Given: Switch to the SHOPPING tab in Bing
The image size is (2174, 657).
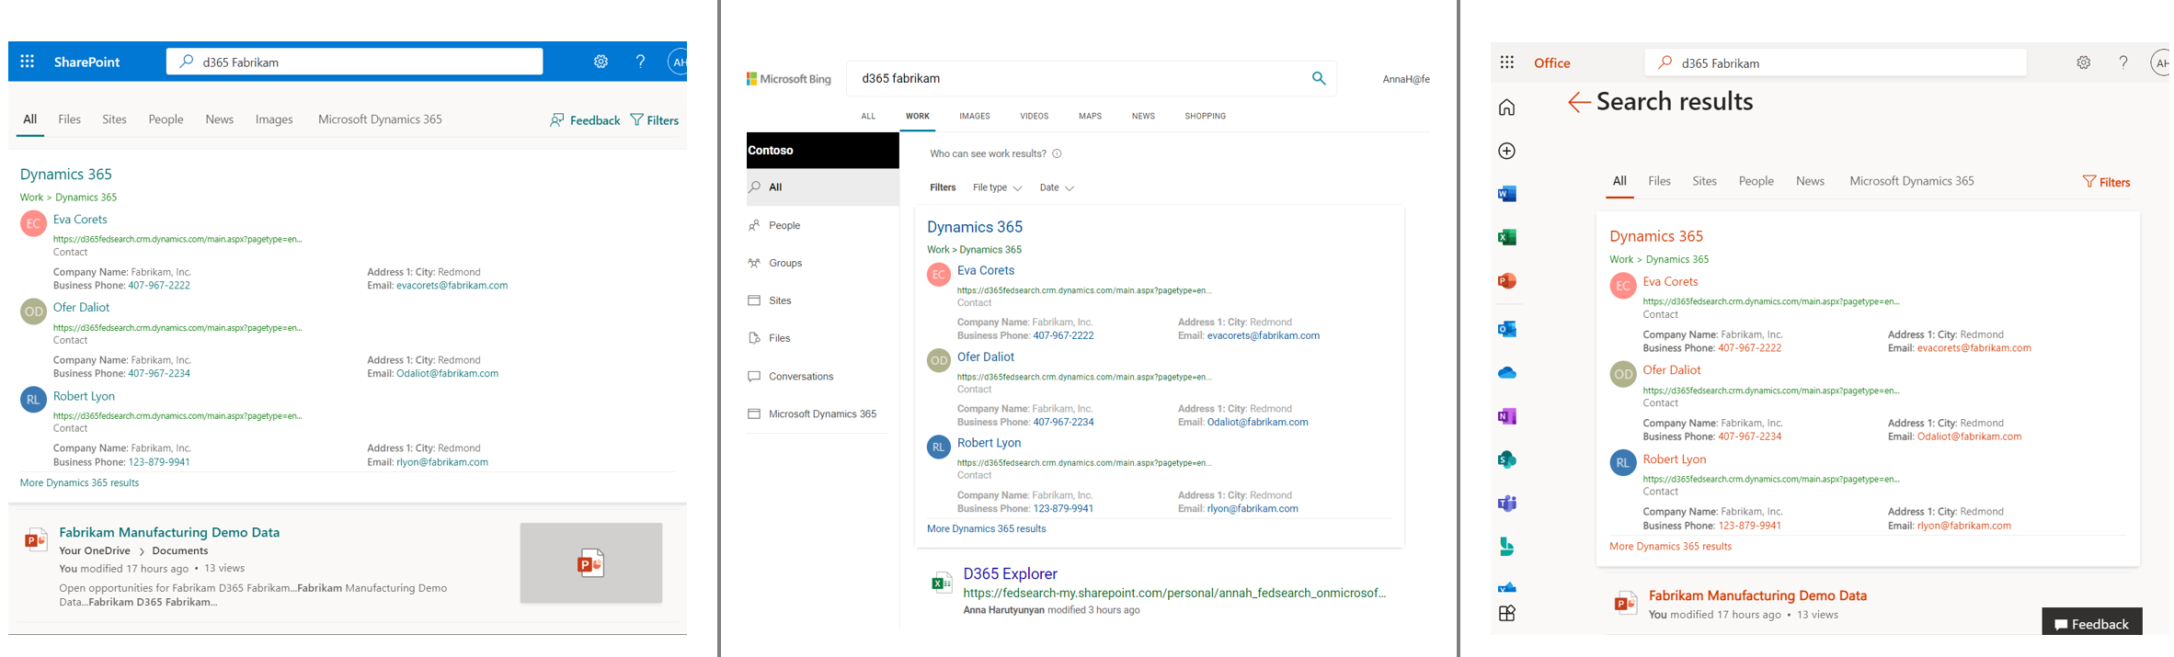Looking at the screenshot, I should click(x=1205, y=117).
